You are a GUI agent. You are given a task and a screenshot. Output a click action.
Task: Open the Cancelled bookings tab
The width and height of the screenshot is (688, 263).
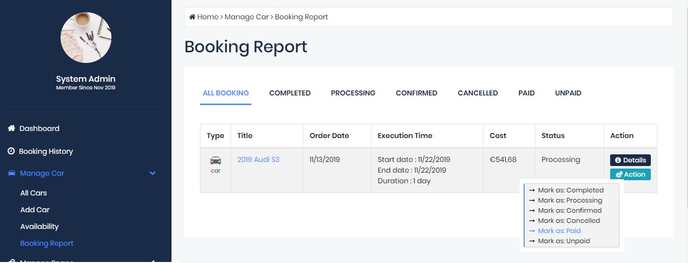[x=477, y=93]
